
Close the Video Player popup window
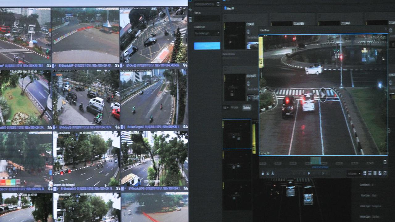385,30
